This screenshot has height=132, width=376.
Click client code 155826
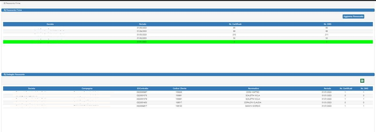[x=179, y=92]
